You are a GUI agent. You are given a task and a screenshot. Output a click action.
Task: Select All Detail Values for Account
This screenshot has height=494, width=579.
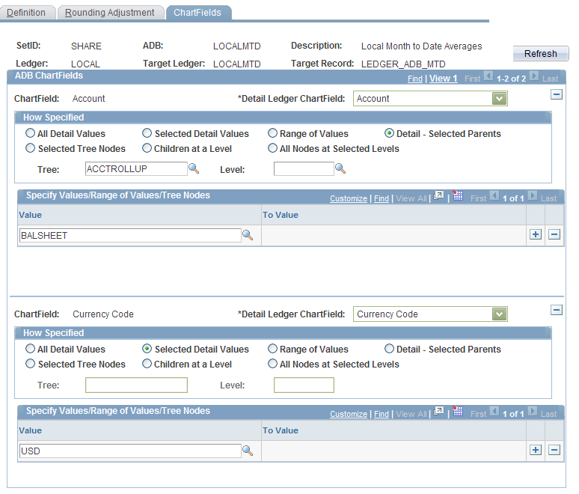click(30, 133)
